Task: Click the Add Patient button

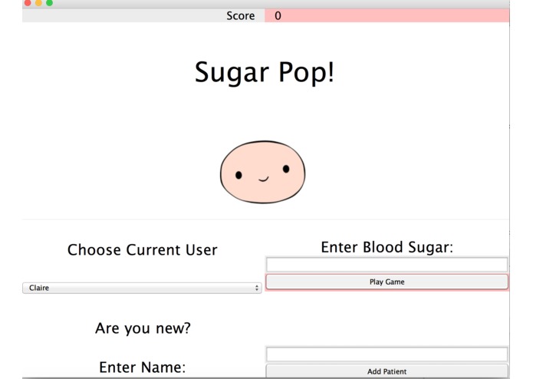Action: (387, 371)
